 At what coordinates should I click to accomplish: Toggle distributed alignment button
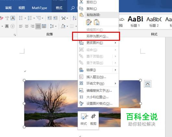[44, 26]
